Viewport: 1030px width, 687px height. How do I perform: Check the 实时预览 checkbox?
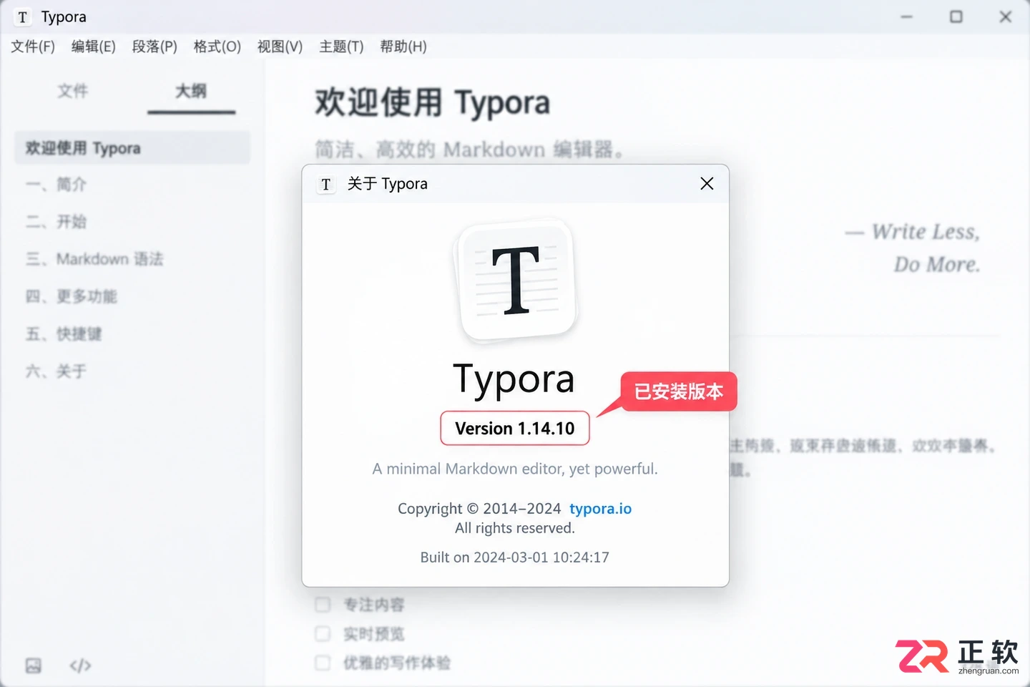[x=323, y=634]
